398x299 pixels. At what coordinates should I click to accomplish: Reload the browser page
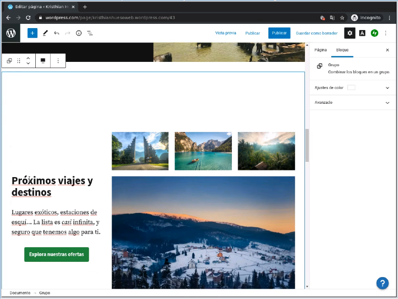click(28, 18)
